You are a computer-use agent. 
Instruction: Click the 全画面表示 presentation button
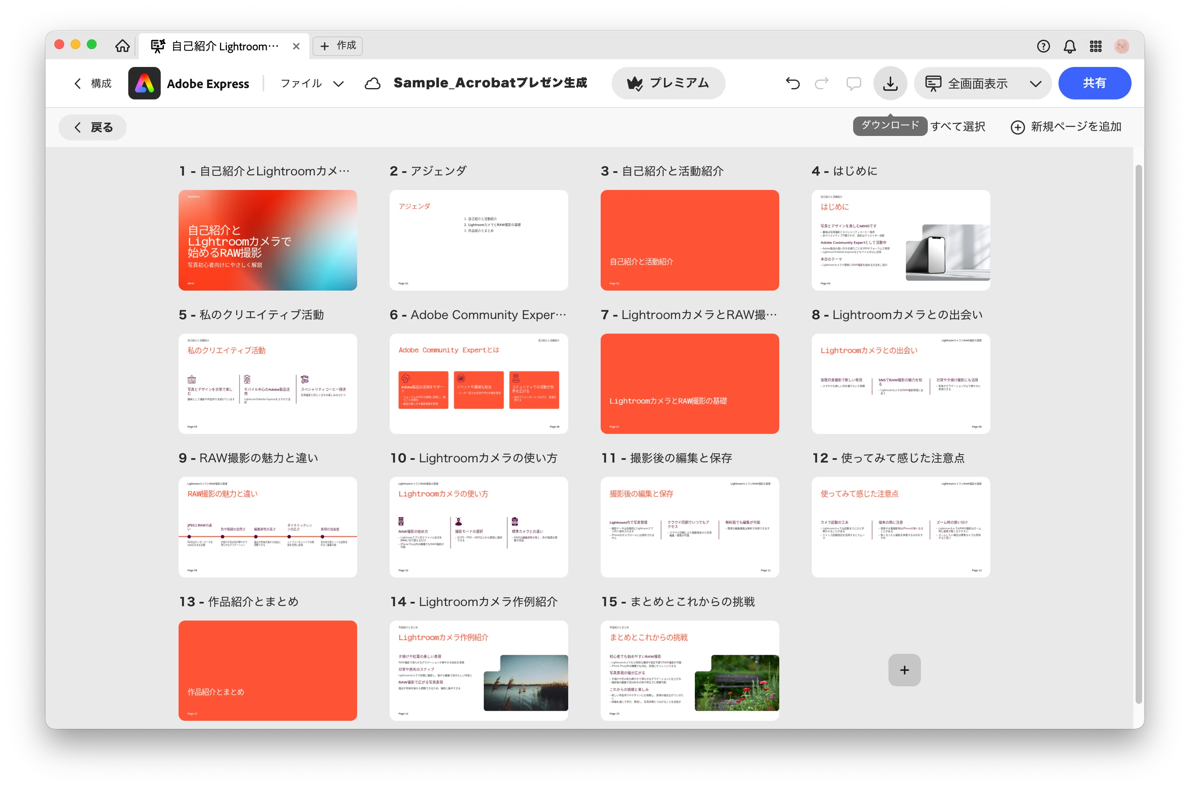point(967,84)
